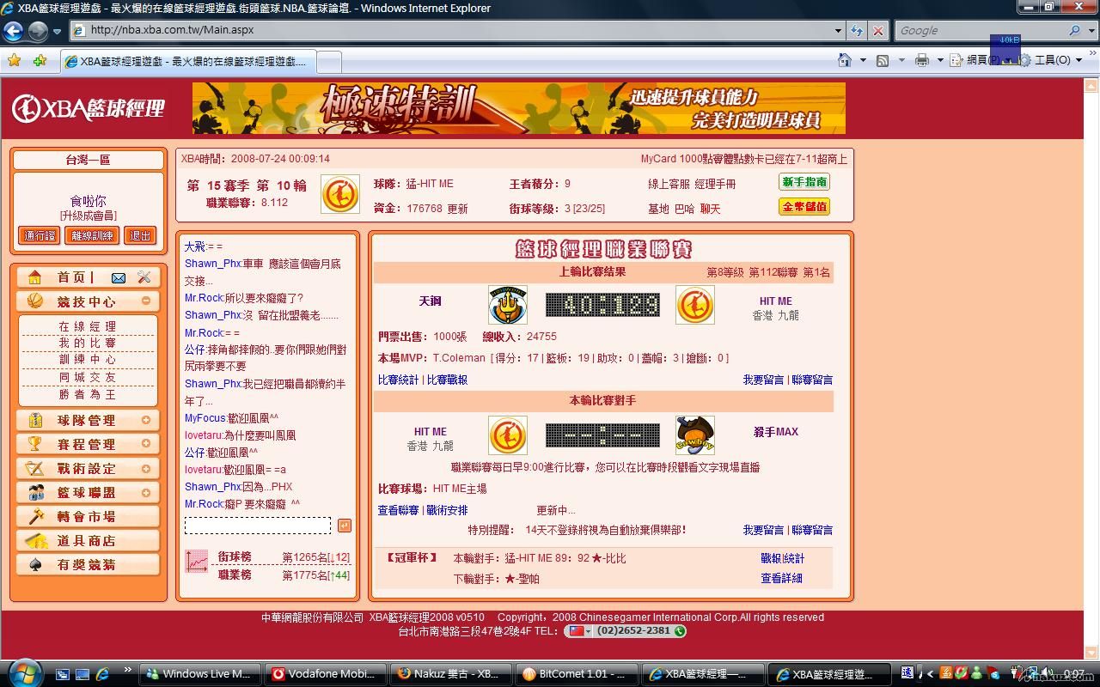Click the RSS feeds toolbar icon
This screenshot has height=687, width=1100.
click(883, 60)
